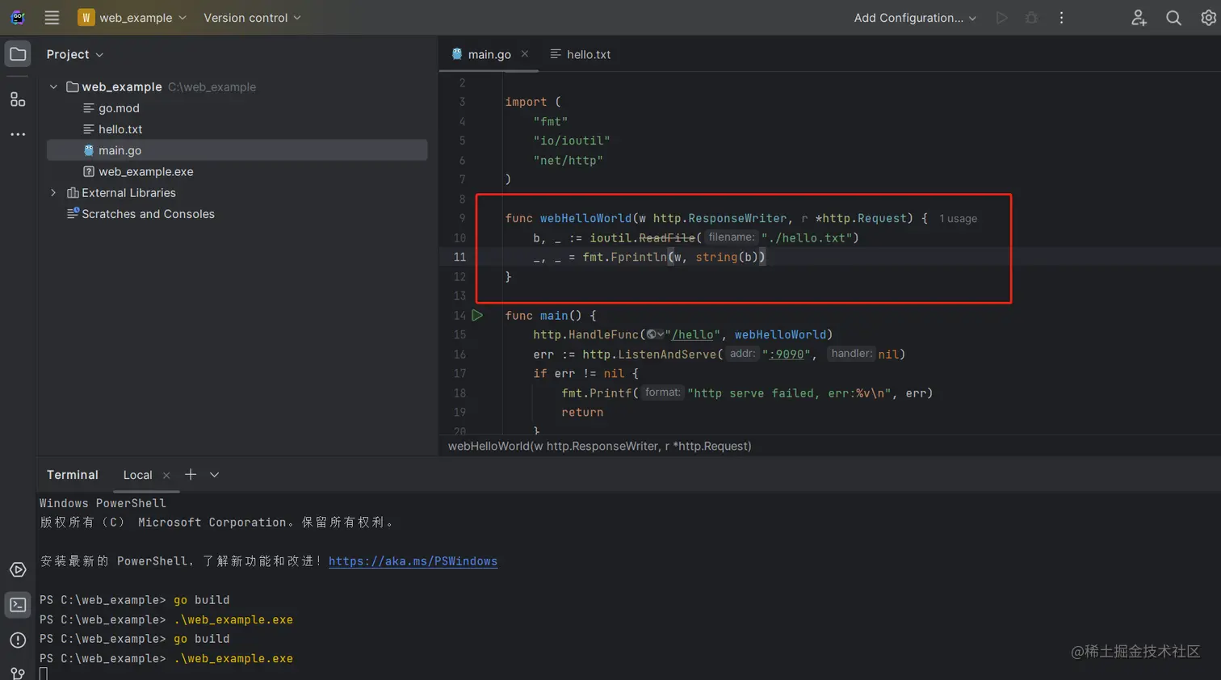Screen dimensions: 1221x680
Task: Toggle the Project tool window icon
Action: 18,54
